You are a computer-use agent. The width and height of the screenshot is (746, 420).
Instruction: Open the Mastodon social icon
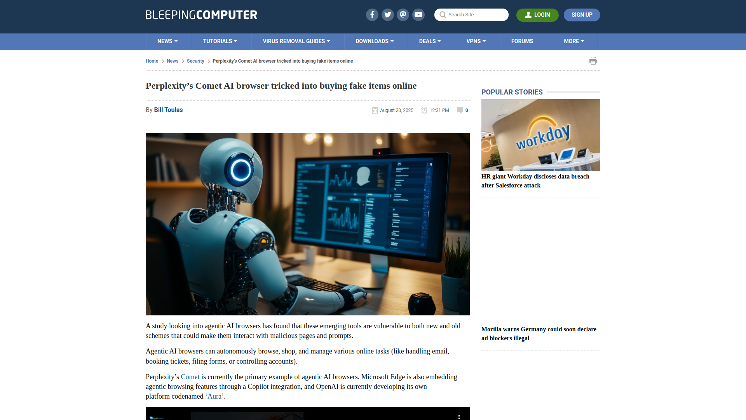point(403,15)
